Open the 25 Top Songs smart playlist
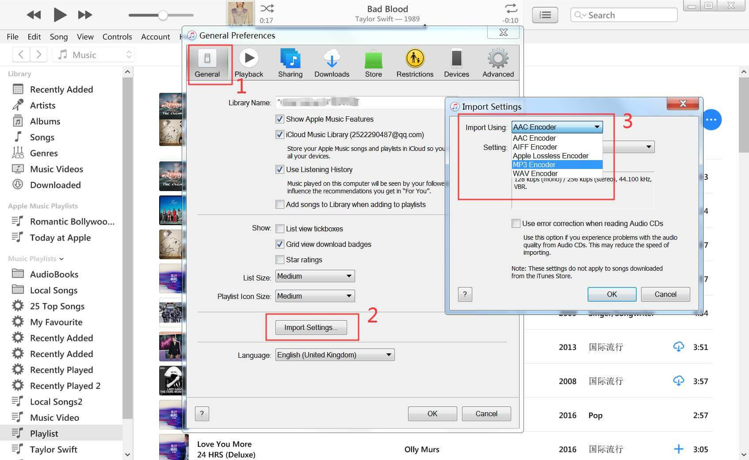 pos(57,306)
